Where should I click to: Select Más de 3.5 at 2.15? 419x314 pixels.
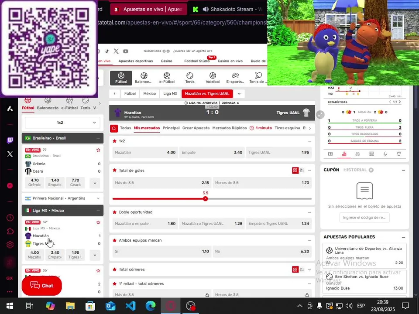(x=162, y=183)
